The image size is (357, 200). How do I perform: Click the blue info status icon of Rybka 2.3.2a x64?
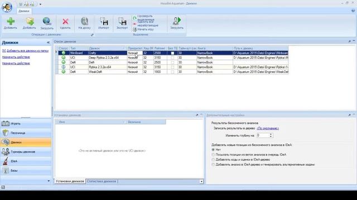pyautogui.click(x=64, y=67)
